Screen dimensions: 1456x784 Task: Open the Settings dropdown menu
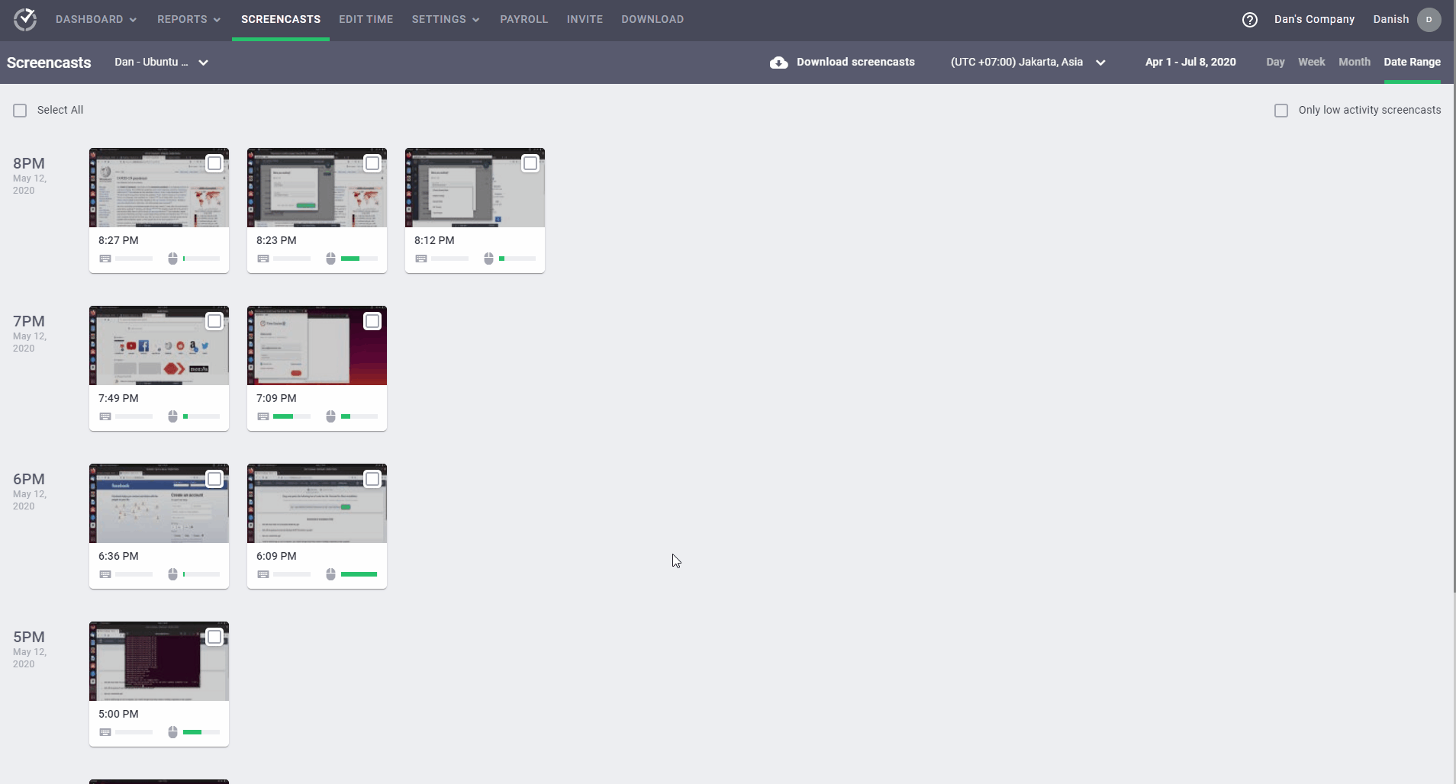[x=445, y=19]
